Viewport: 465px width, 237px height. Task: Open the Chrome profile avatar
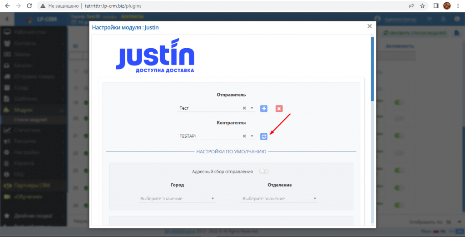tap(447, 6)
